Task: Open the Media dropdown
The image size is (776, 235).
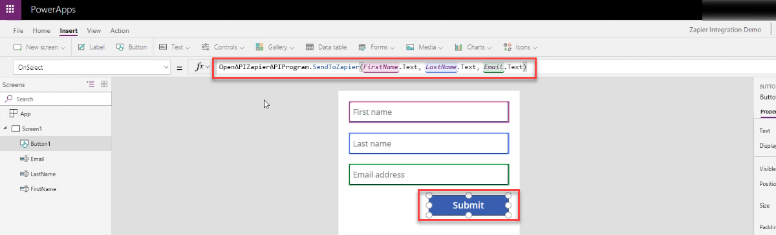Action: point(425,47)
